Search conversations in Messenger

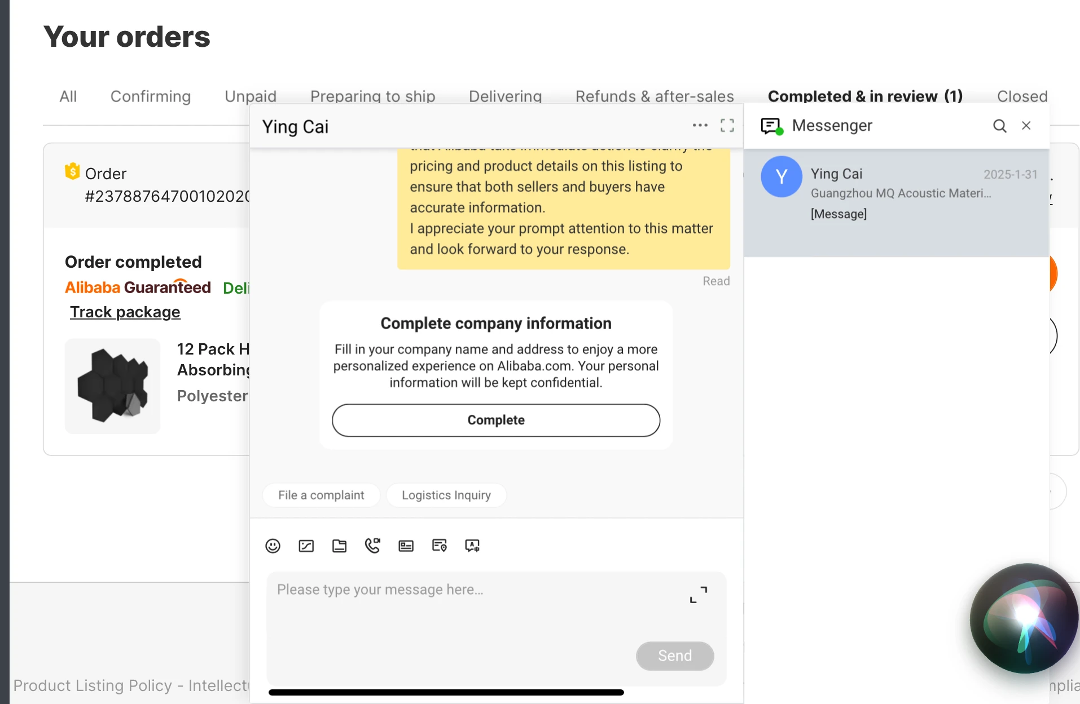pyautogui.click(x=999, y=126)
